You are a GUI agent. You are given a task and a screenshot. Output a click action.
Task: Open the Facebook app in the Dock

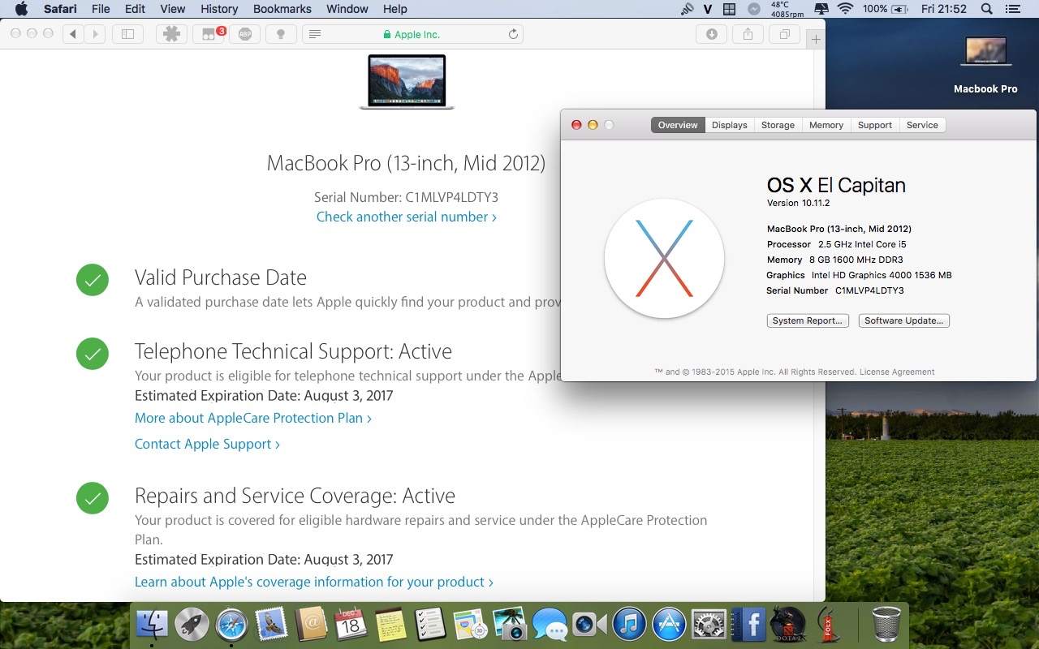748,625
